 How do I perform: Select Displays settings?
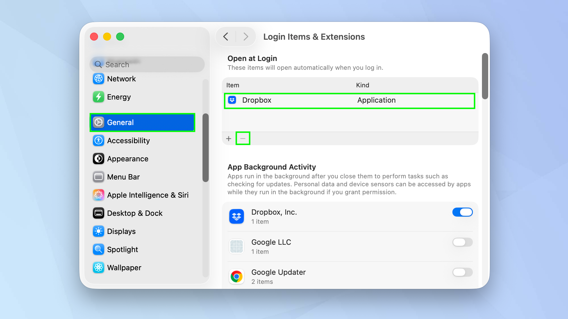tap(121, 231)
